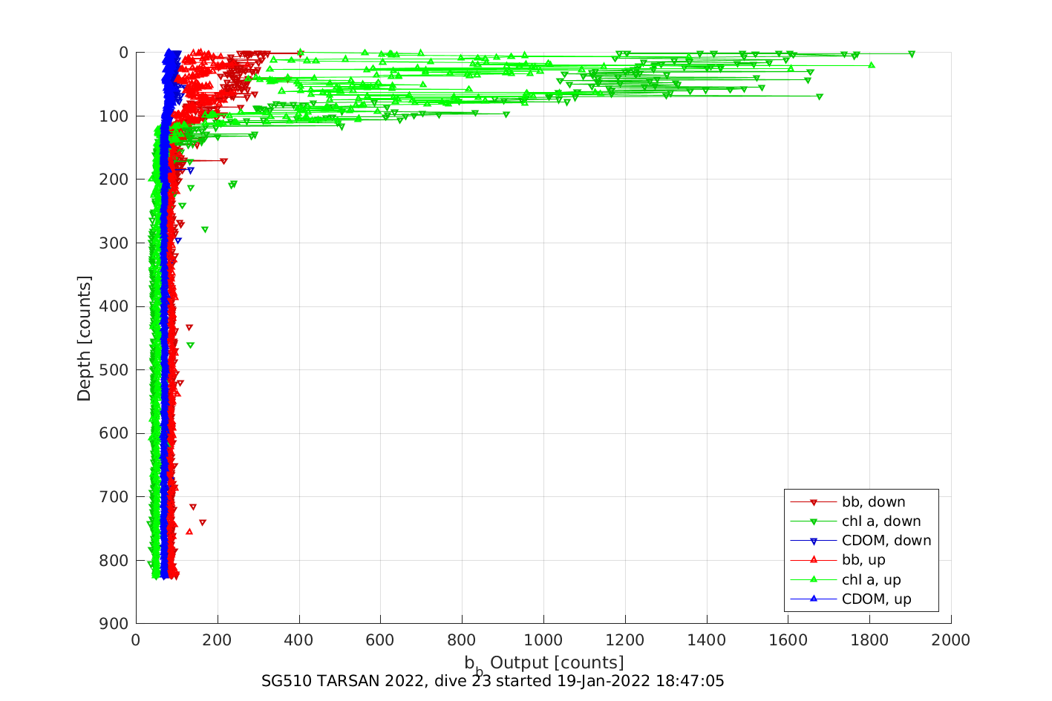
Task: Click the red down-triangle marker for 'bb, down'
Action: 813,503
